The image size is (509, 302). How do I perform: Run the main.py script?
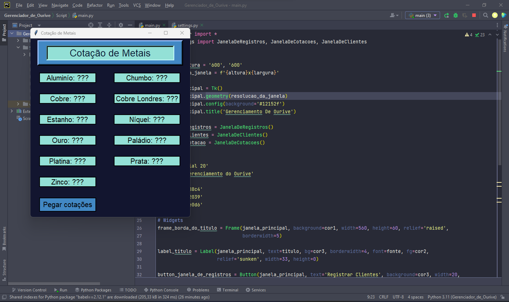click(446, 15)
